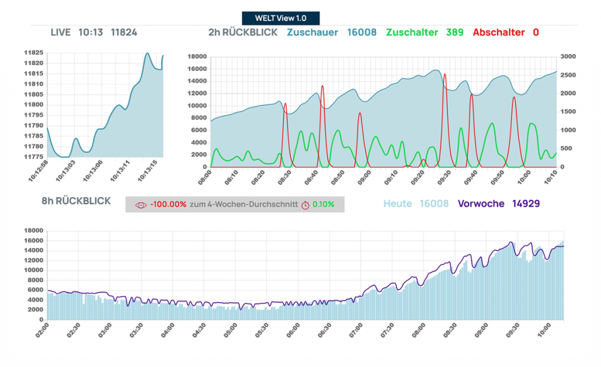Click the 07:00 tick on 8h chart
The width and height of the screenshot is (601, 367).
tap(356, 330)
